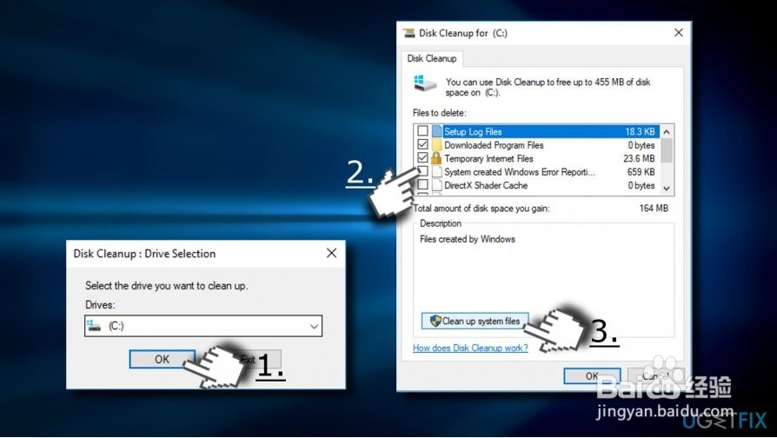777x438 pixels.
Task: Check the Setup Log Files checkbox
Action: point(422,131)
